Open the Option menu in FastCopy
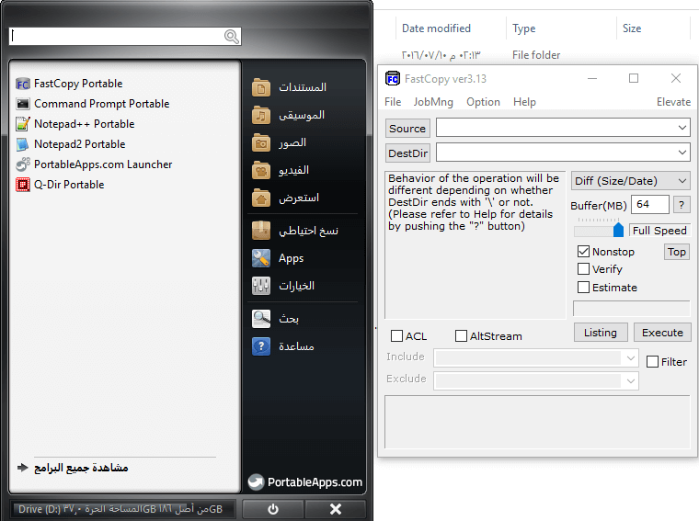Screen dimensions: 699x521 [x=483, y=102]
